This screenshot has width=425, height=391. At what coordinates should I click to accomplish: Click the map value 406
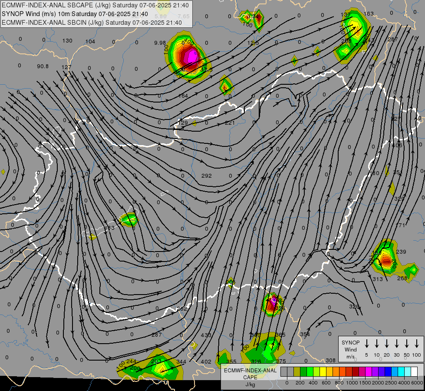coord(397,145)
